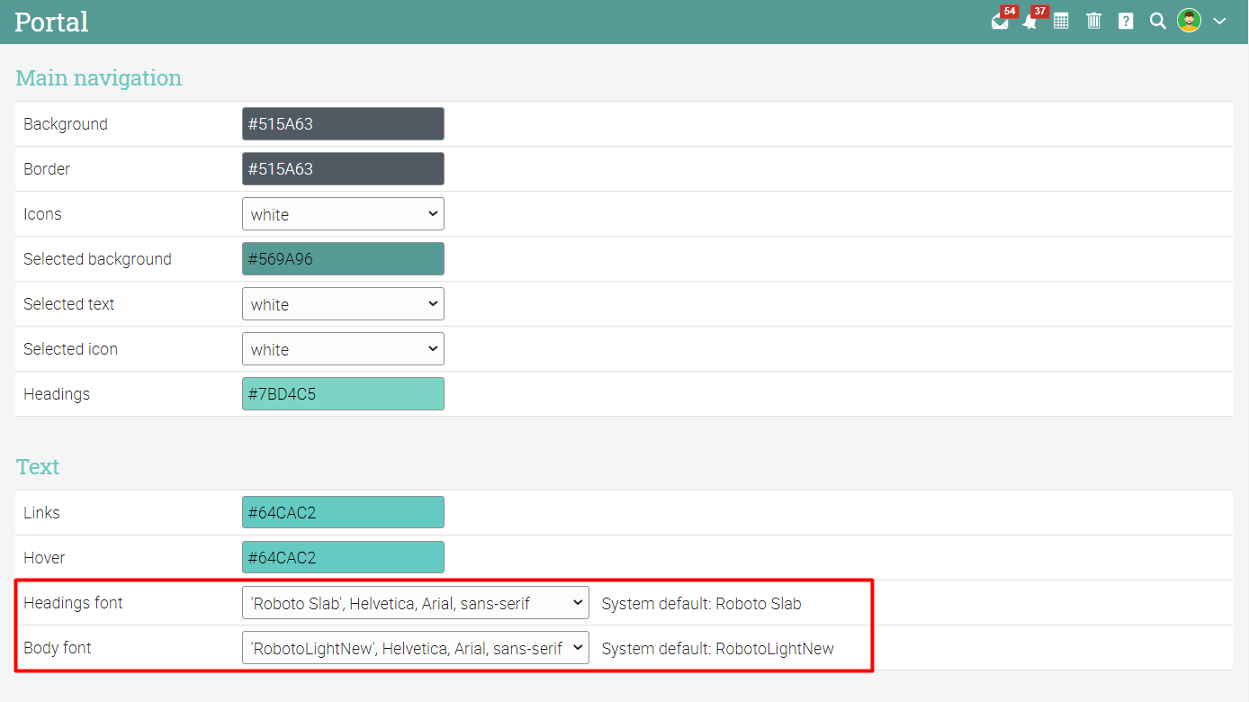Open the notifications bell with 37 badge

coord(1030,22)
